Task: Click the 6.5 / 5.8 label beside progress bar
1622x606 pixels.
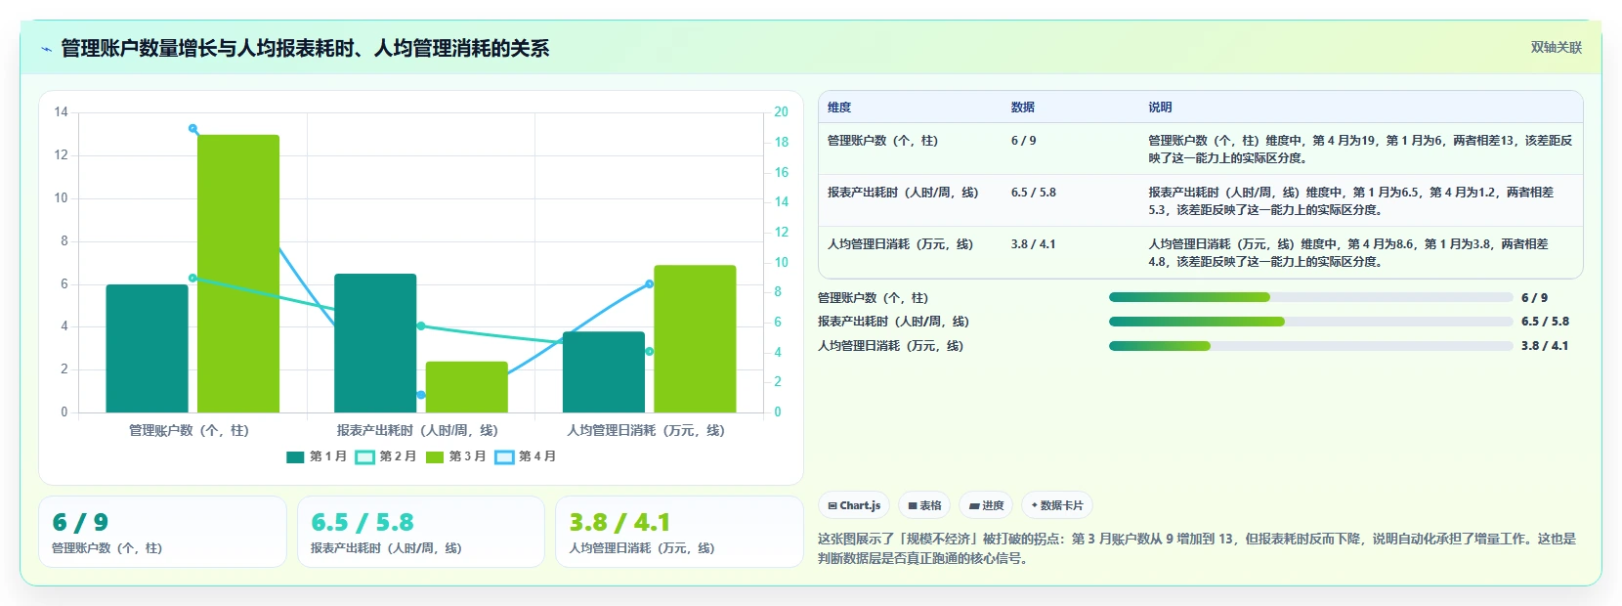Action: (x=1545, y=322)
